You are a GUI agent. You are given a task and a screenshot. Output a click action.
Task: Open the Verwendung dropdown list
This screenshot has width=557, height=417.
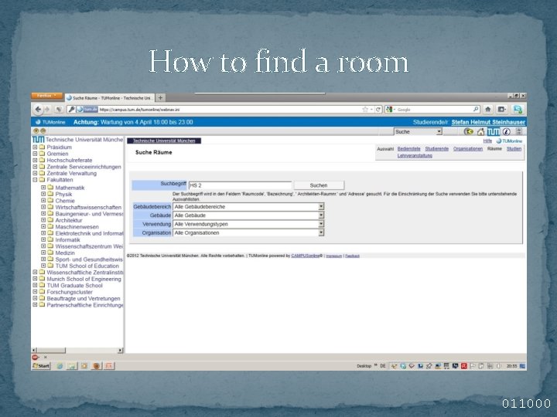(x=248, y=224)
